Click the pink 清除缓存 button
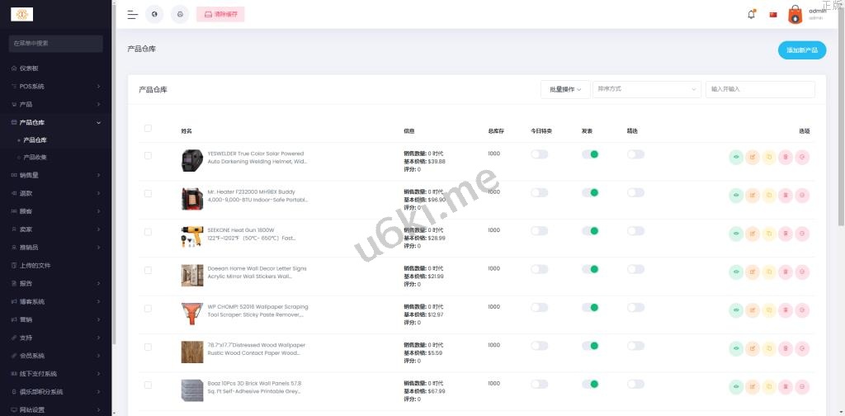Screen dimensions: 845x416 (x=221, y=15)
